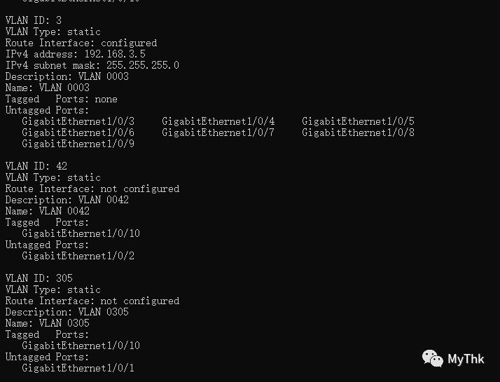
Task: Click GigabitEthernet1/0/3 port entry
Action: [78, 121]
